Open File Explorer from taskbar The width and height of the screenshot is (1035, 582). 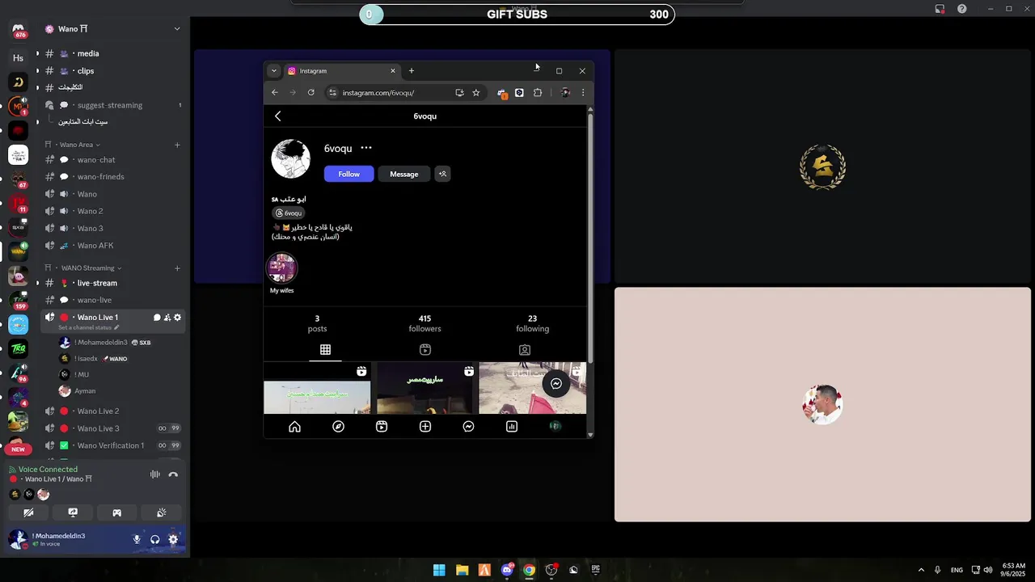point(462,570)
